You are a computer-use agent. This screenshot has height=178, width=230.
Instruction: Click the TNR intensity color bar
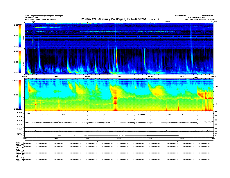[x=20, y=95]
